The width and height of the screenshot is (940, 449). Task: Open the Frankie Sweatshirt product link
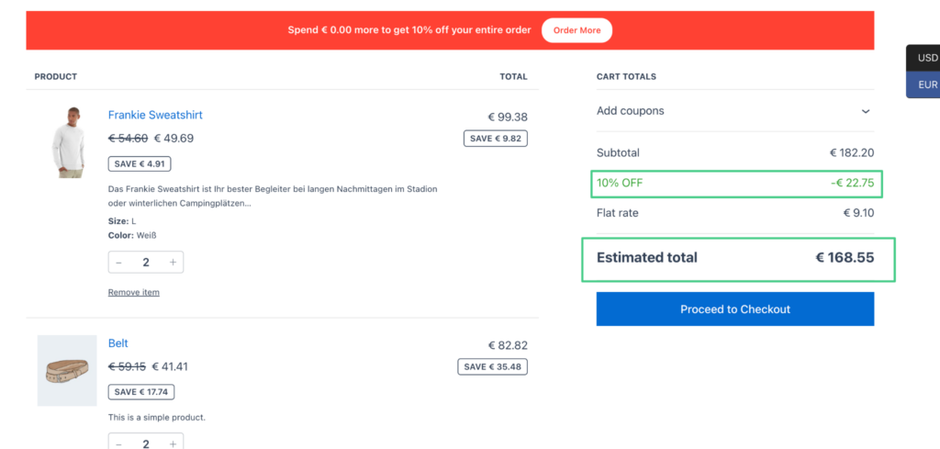(x=155, y=115)
